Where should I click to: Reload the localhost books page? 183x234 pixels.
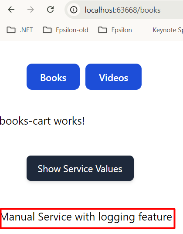coord(50,10)
